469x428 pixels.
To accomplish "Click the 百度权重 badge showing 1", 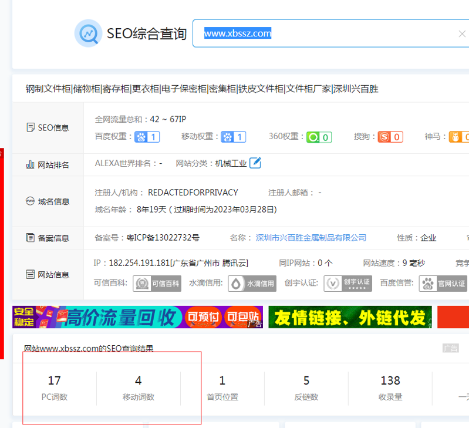I will pyautogui.click(x=147, y=137).
